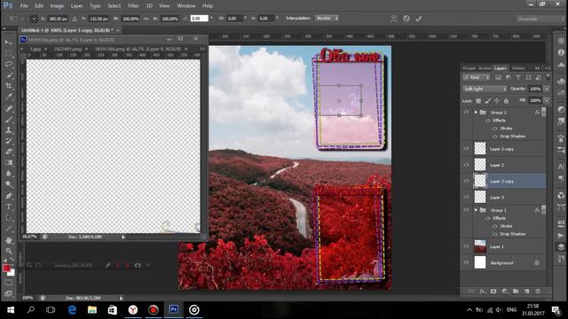Select the Eraser tool

tap(9, 152)
